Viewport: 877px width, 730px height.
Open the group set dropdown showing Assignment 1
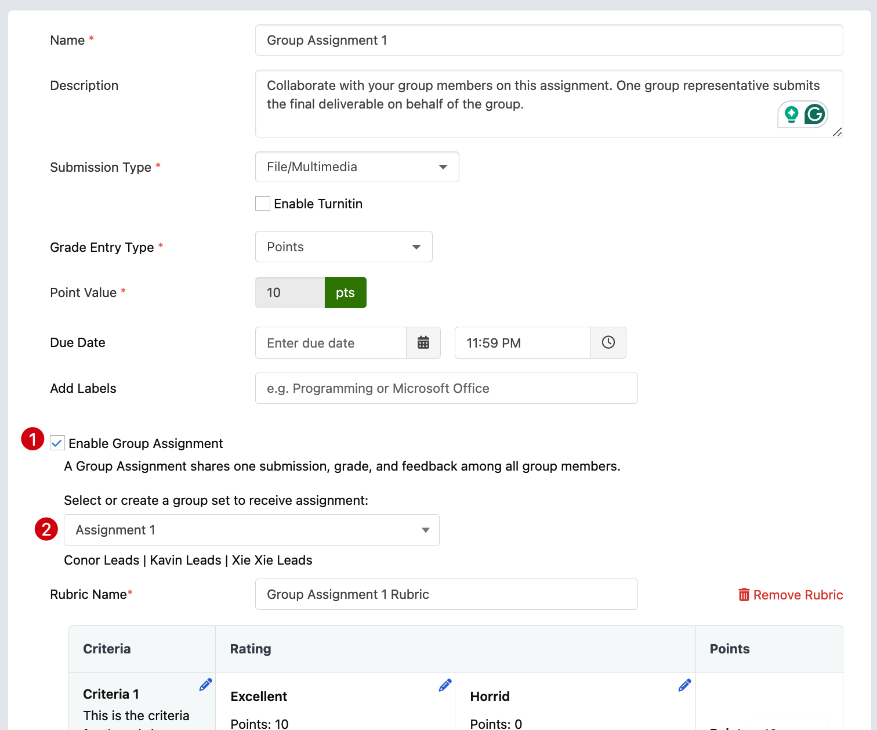[x=252, y=530]
